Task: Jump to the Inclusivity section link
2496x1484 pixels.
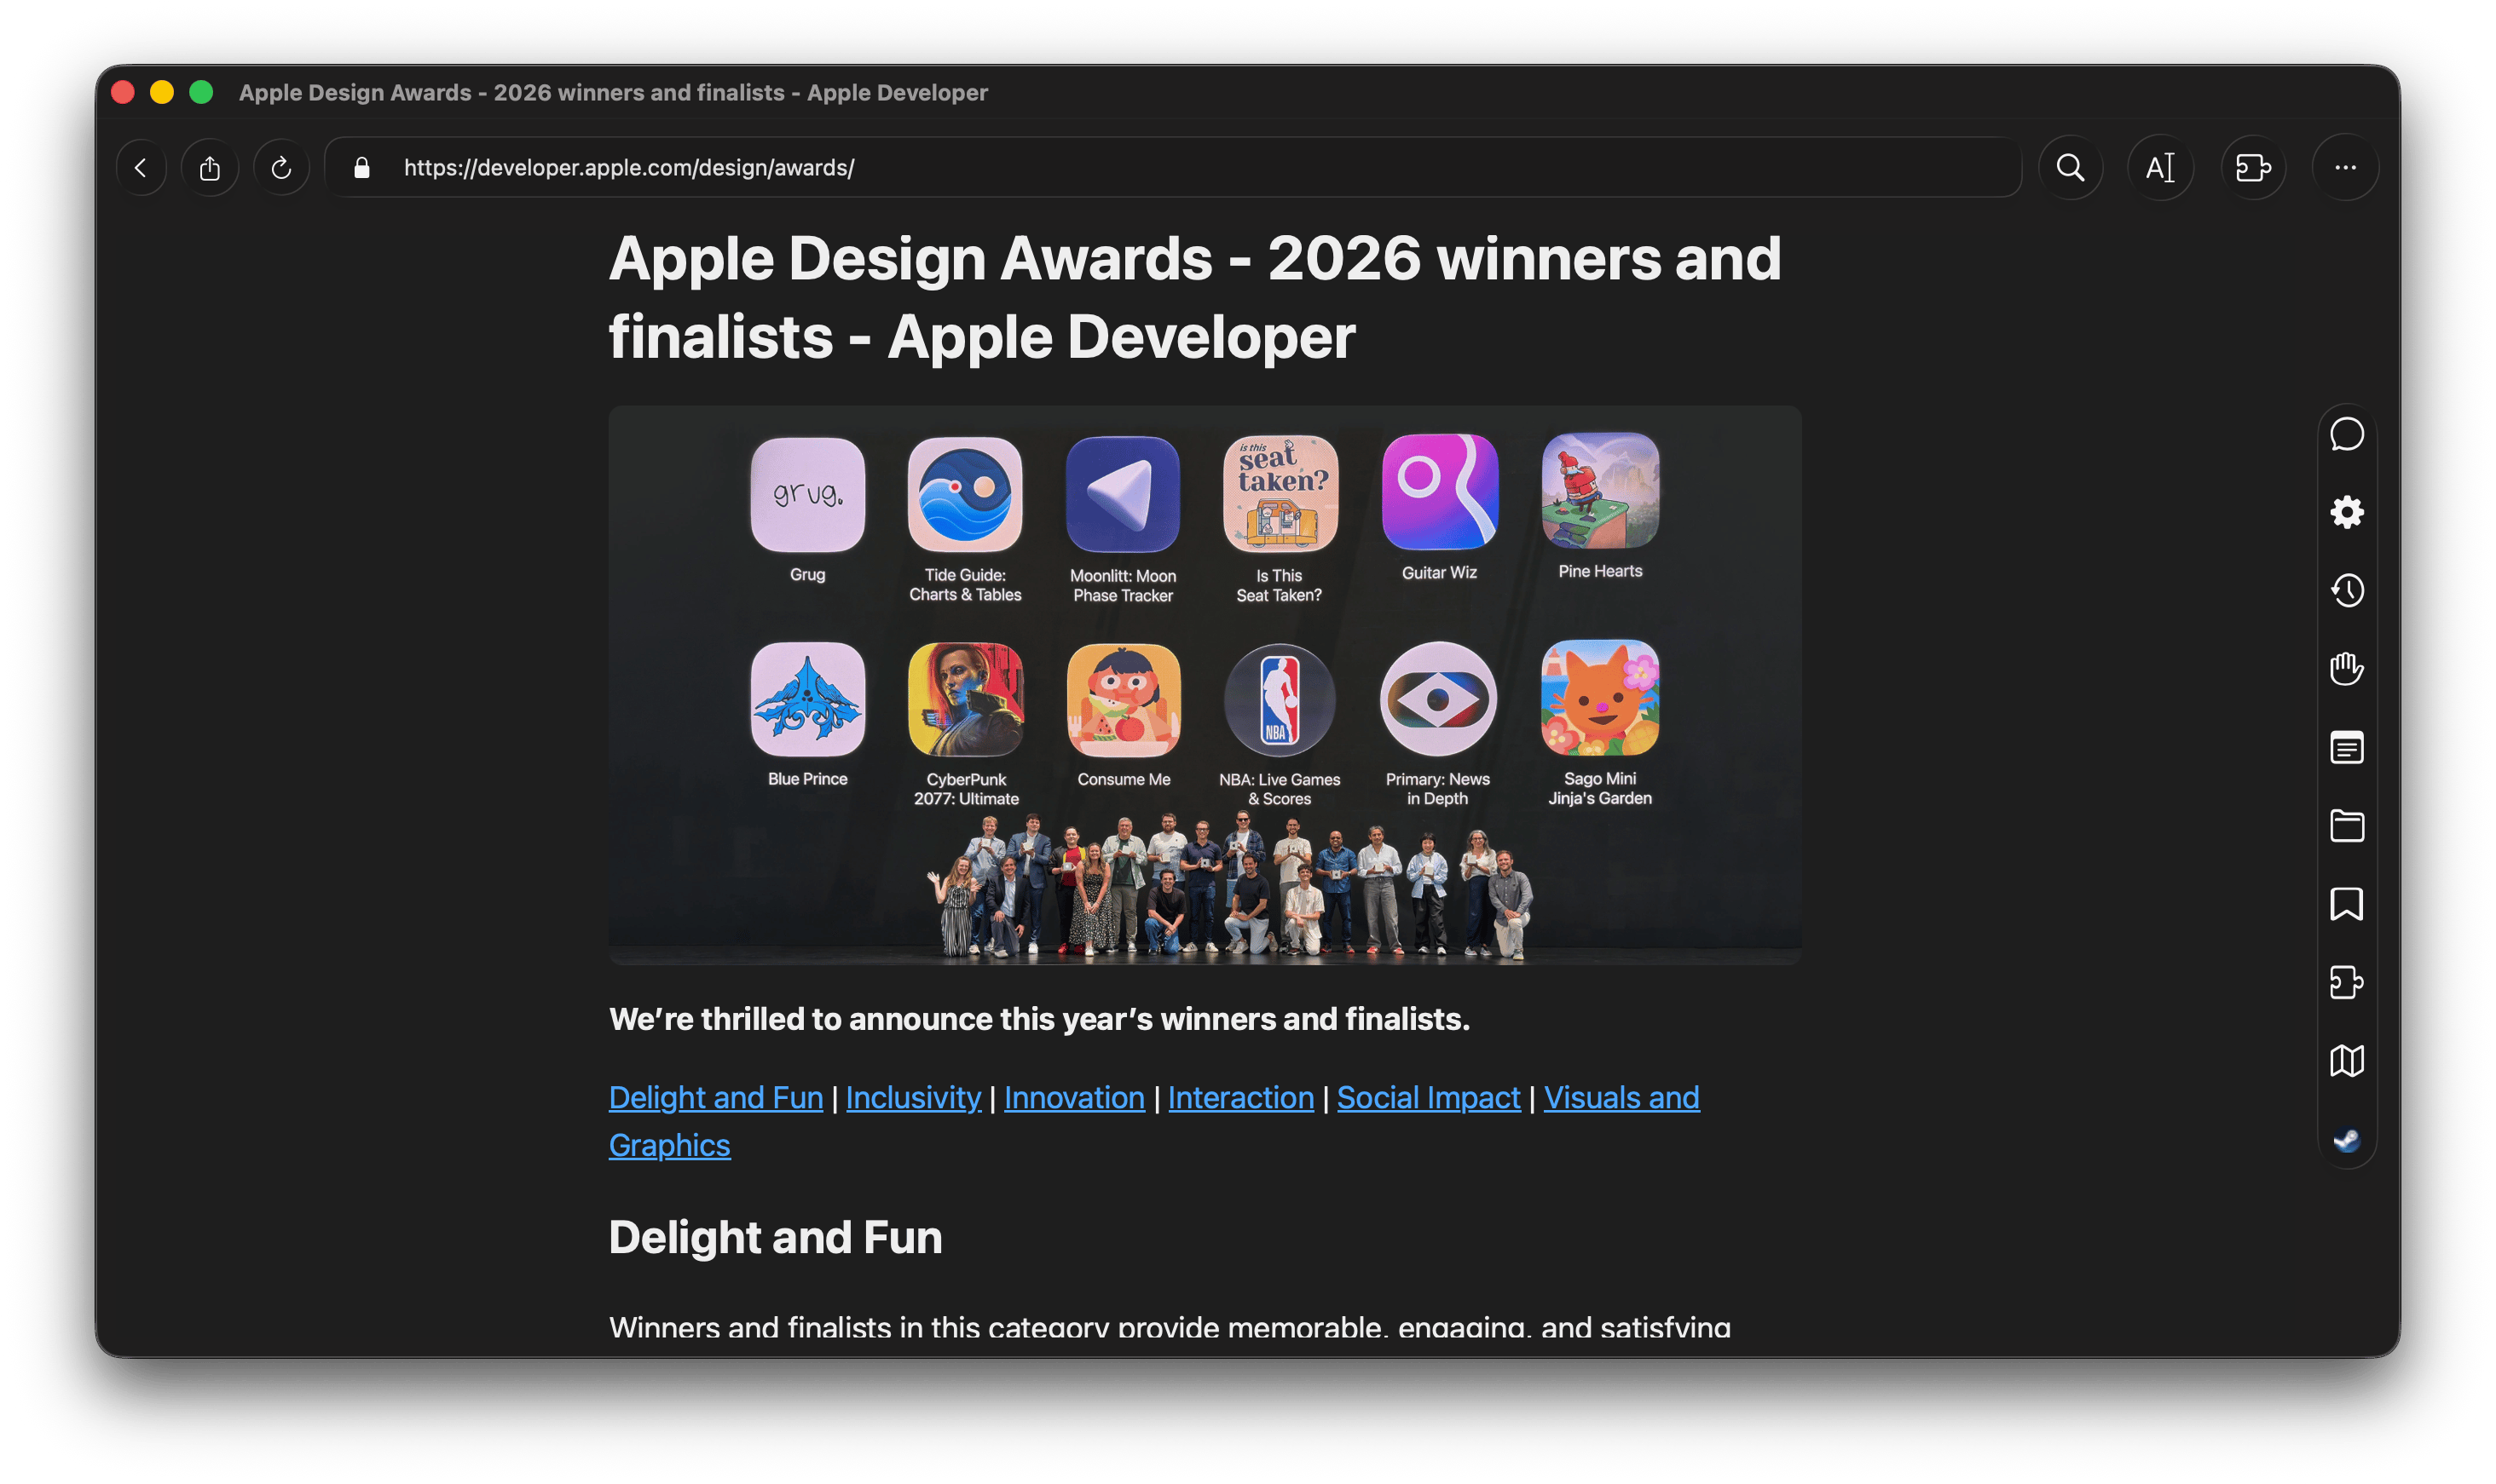Action: click(913, 1098)
